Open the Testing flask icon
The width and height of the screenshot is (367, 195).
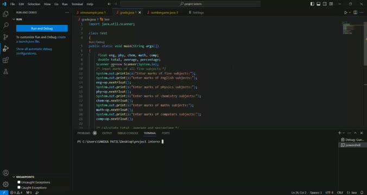tap(5, 71)
